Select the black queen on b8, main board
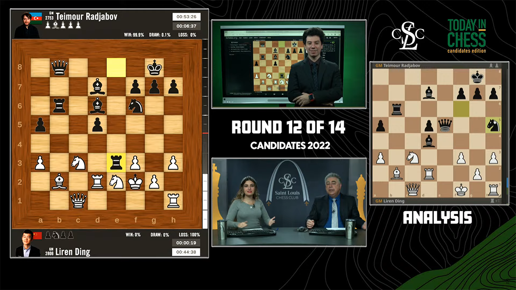Image resolution: width=516 pixels, height=290 pixels. click(59, 68)
